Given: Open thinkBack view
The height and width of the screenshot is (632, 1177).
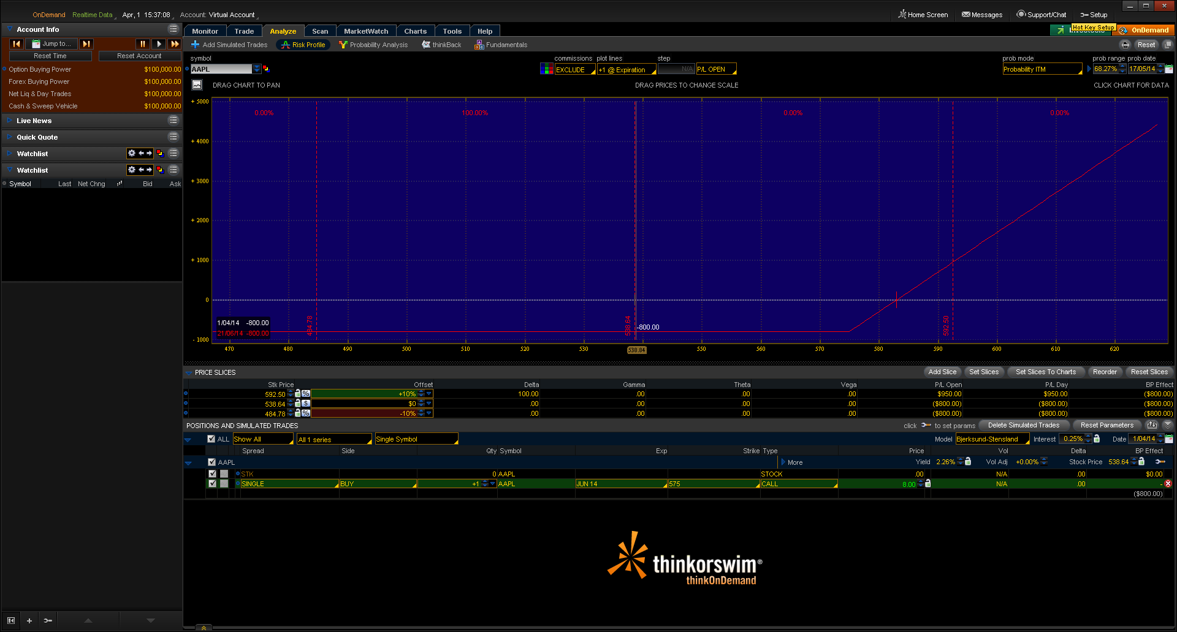Looking at the screenshot, I should (x=441, y=45).
